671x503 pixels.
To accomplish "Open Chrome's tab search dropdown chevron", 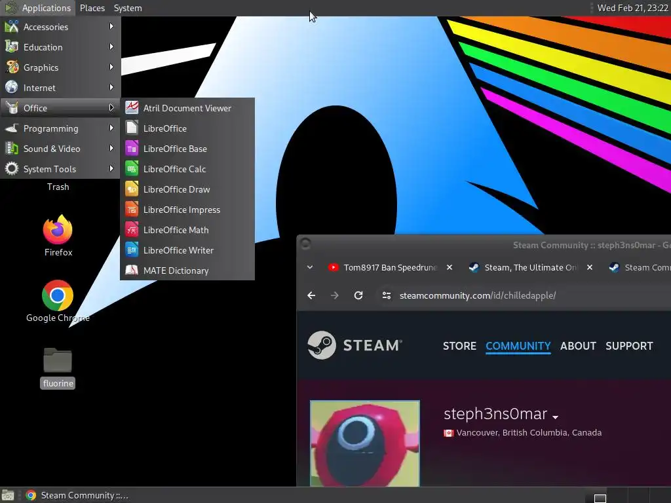I will (310, 267).
